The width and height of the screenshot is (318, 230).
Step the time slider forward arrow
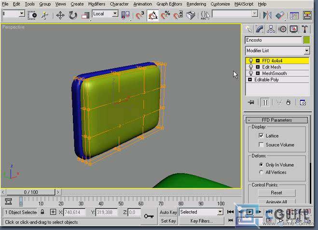pyautogui.click(x=58, y=192)
